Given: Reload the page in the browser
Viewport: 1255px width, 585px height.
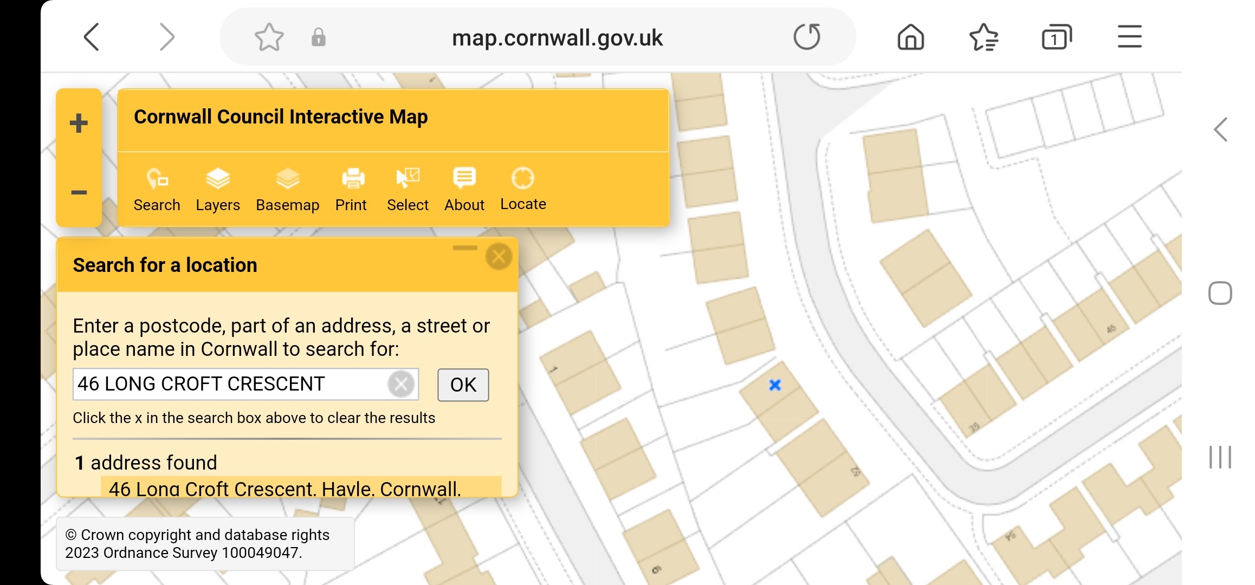Looking at the screenshot, I should tap(806, 37).
